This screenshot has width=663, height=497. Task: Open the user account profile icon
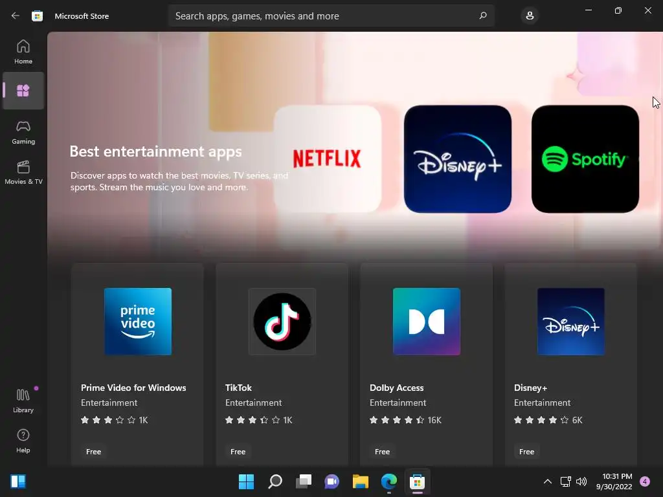click(530, 16)
